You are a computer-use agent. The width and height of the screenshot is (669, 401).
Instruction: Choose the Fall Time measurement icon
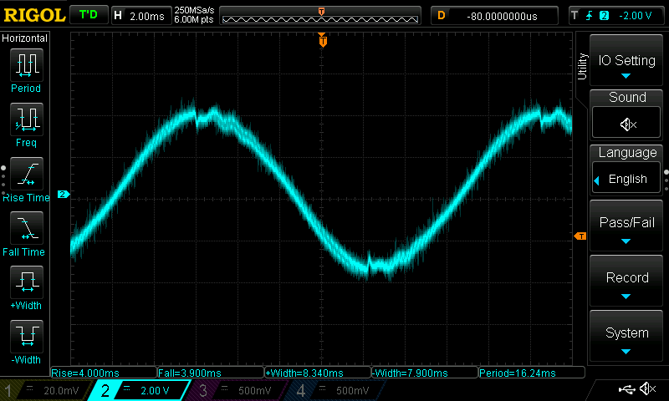tap(26, 228)
